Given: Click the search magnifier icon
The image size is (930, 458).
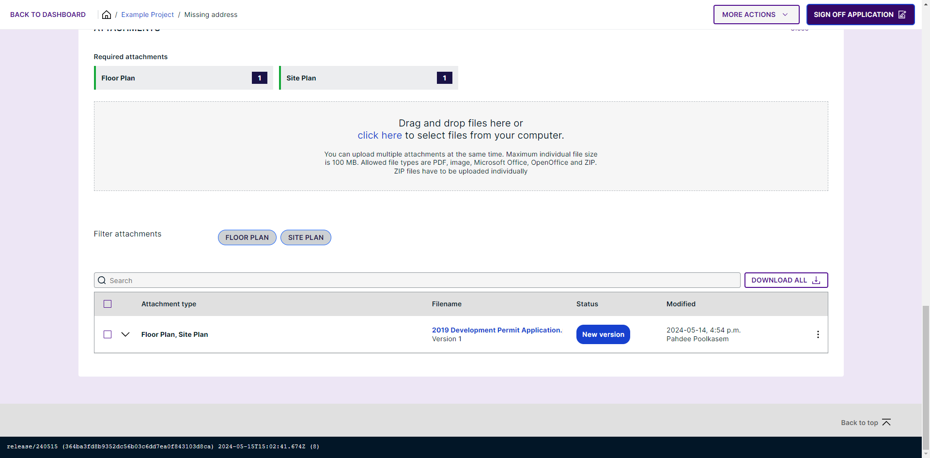Looking at the screenshot, I should (x=102, y=280).
